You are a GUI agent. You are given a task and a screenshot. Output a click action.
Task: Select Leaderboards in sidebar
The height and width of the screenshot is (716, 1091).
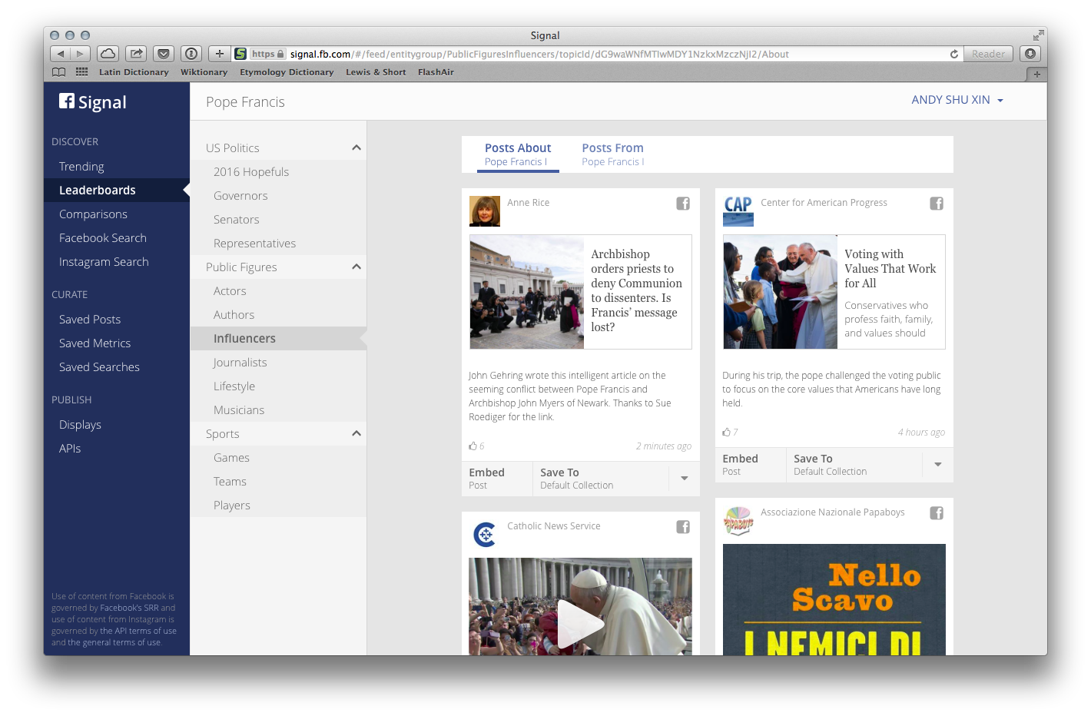point(117,191)
